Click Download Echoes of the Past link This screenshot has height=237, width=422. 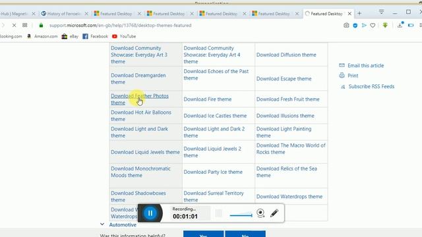[216, 74]
